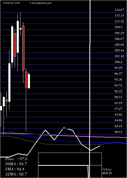Select the 88.89 price axis label
Screen dimensions: 127x178
coord(119,103)
